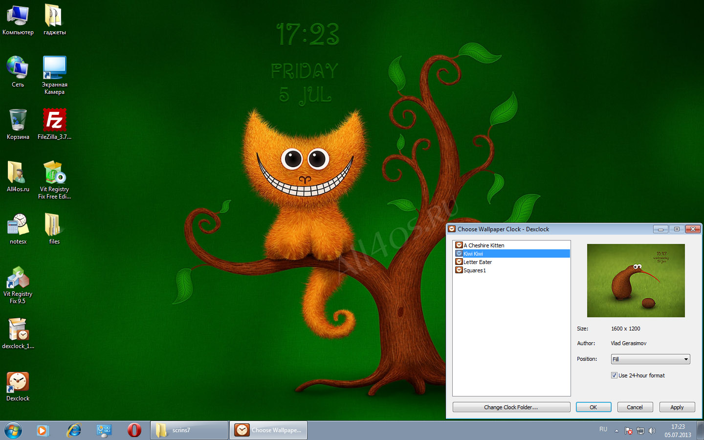
Task: Select the Корзина recycle bin
Action: coord(18,124)
